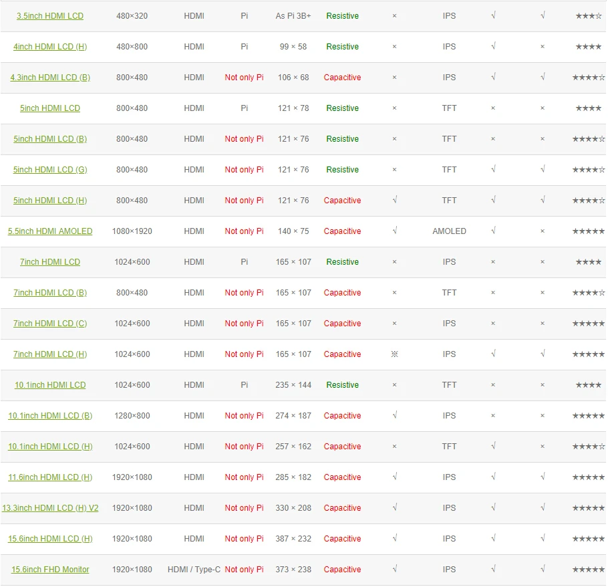Open the 7inch HDMI LCD (H) link

pyautogui.click(x=50, y=354)
